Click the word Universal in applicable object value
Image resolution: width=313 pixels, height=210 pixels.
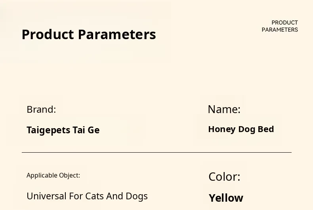pos(45,196)
